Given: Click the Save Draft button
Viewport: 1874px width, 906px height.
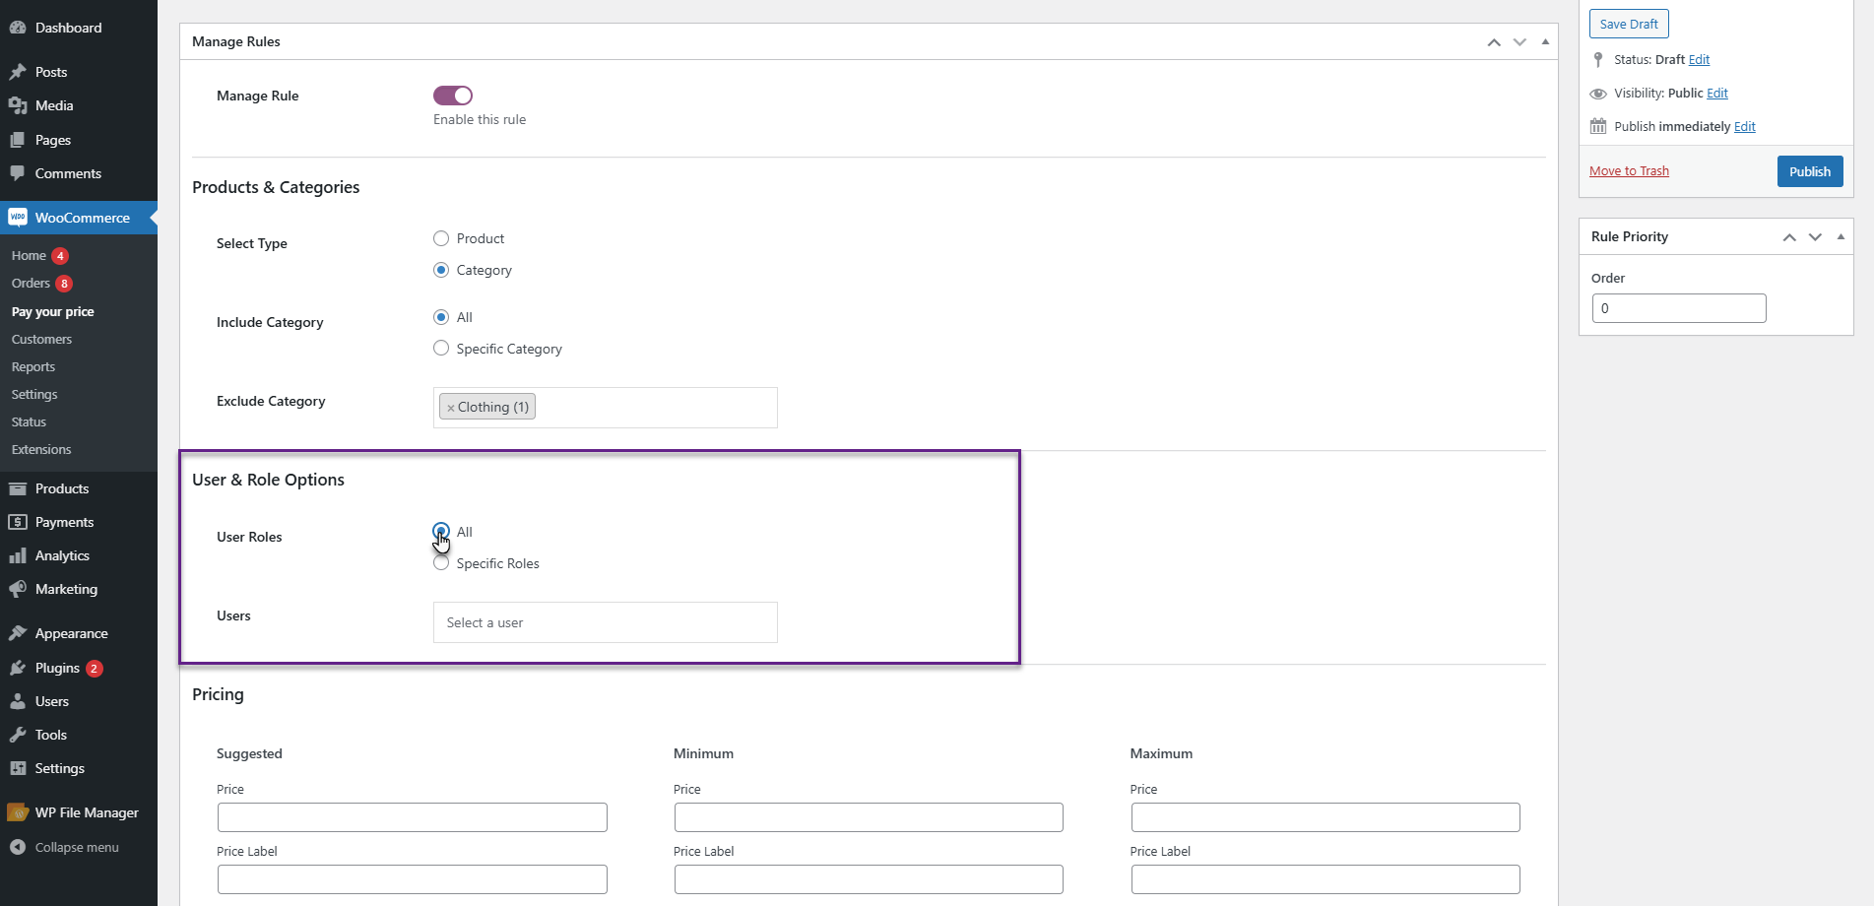Looking at the screenshot, I should pyautogui.click(x=1629, y=24).
